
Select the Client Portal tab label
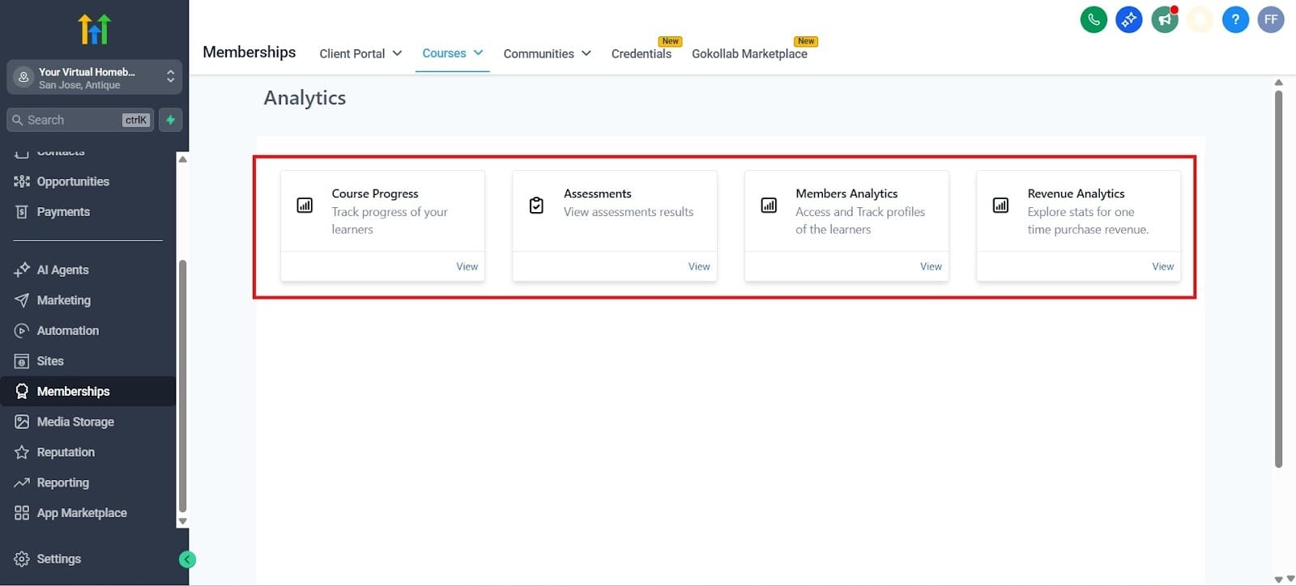click(x=352, y=53)
